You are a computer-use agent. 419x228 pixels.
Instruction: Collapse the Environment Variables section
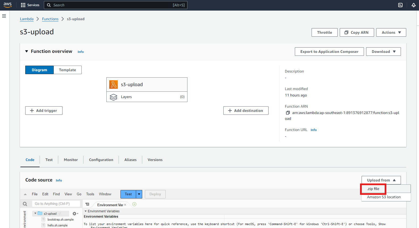tap(86, 211)
